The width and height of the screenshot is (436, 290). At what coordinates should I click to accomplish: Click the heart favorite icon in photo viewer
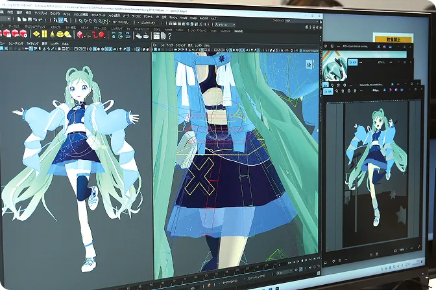(x=333, y=262)
